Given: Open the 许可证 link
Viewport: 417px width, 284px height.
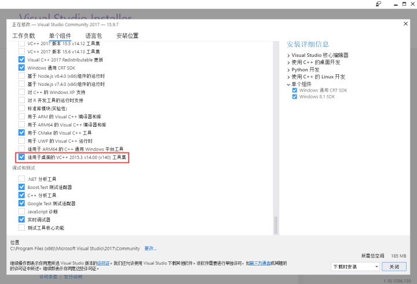Looking at the screenshot, I should [103, 263].
